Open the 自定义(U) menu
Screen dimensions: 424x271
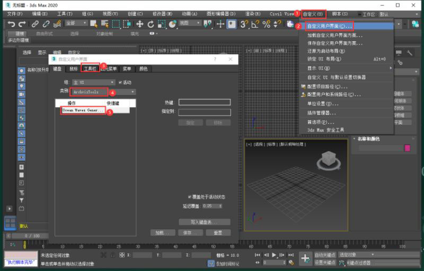[x=313, y=14]
